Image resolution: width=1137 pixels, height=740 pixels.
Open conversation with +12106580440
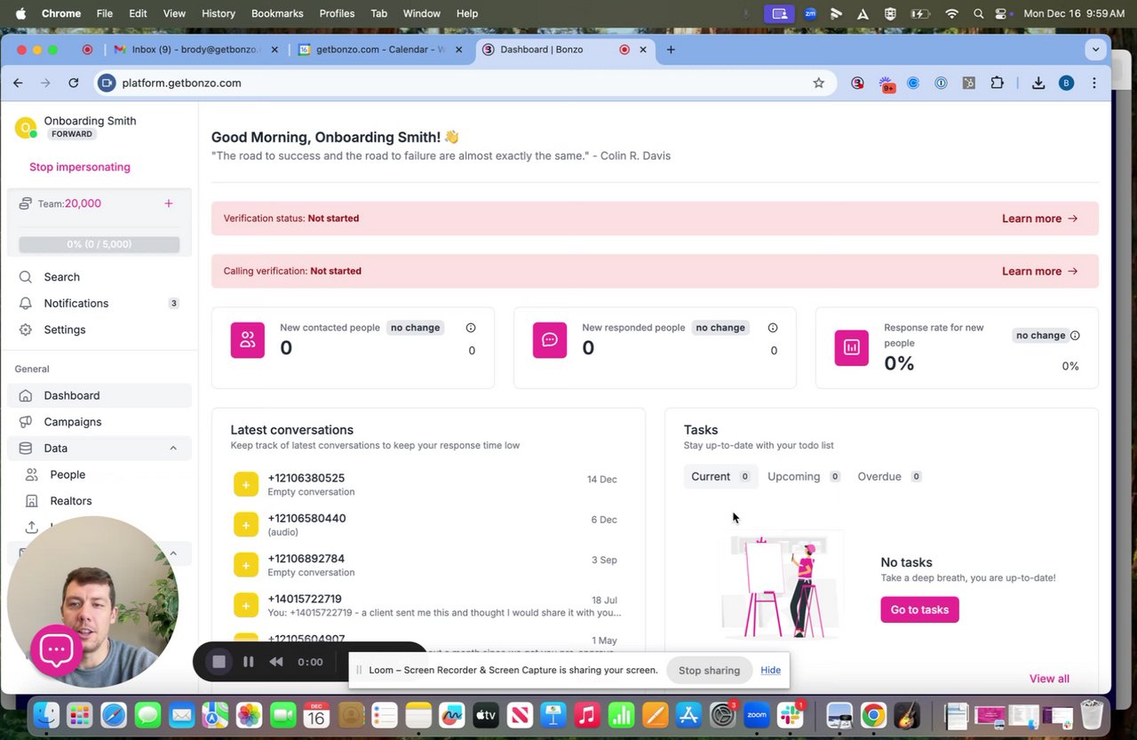[x=427, y=524]
